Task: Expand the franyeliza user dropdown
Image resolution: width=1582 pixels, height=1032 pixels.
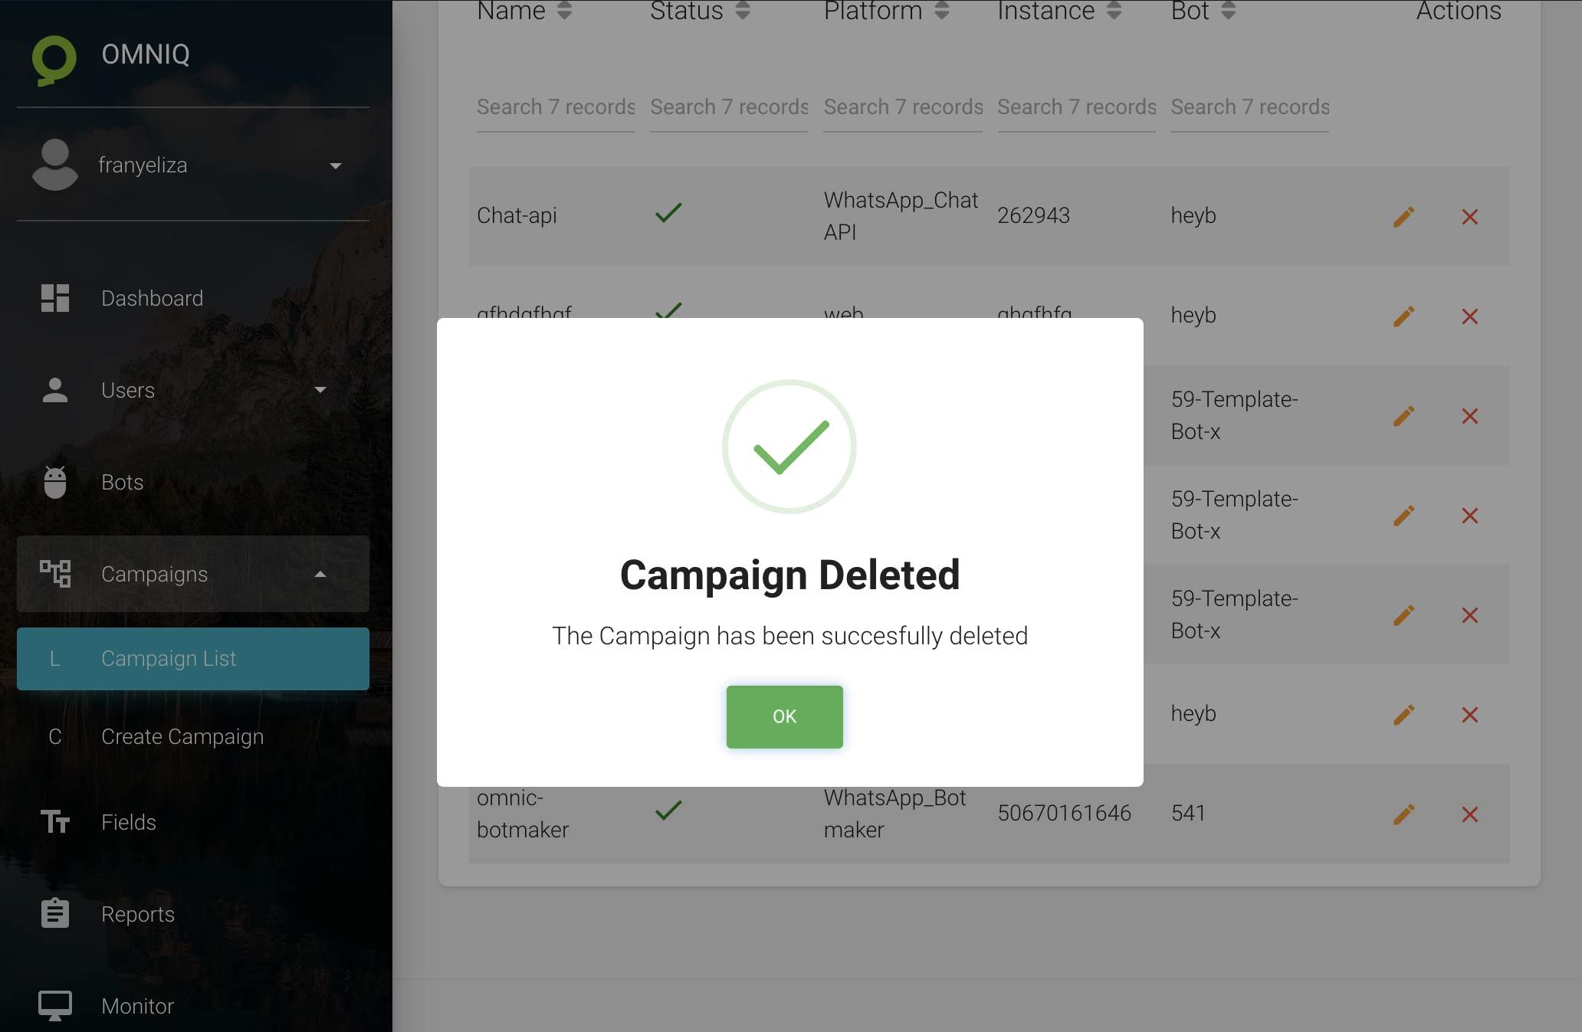Action: click(x=335, y=165)
